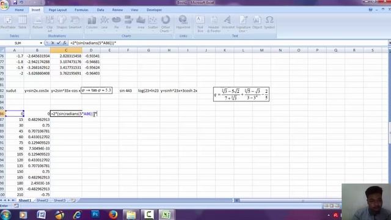Open the Review tab
The height and width of the screenshot is (220, 391).
117,10
